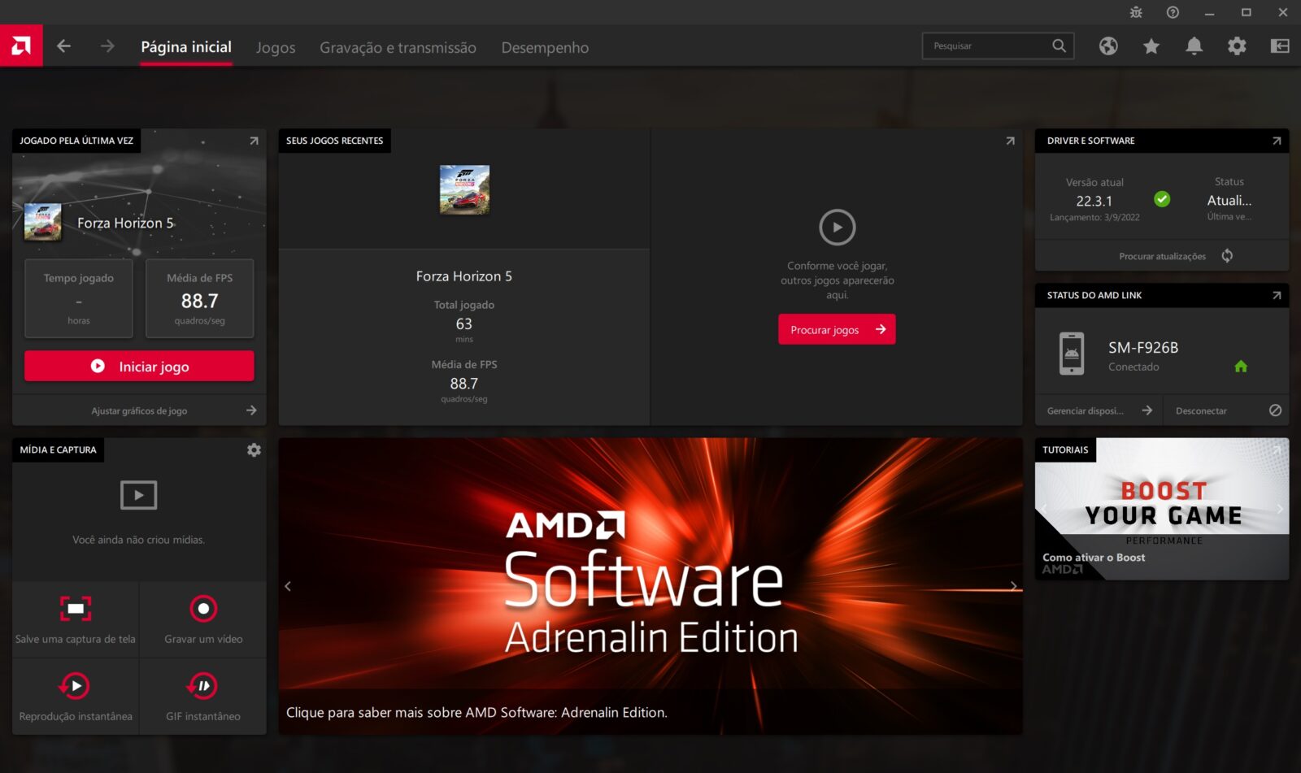
Task: Save a screenshot capture icon
Action: [76, 609]
